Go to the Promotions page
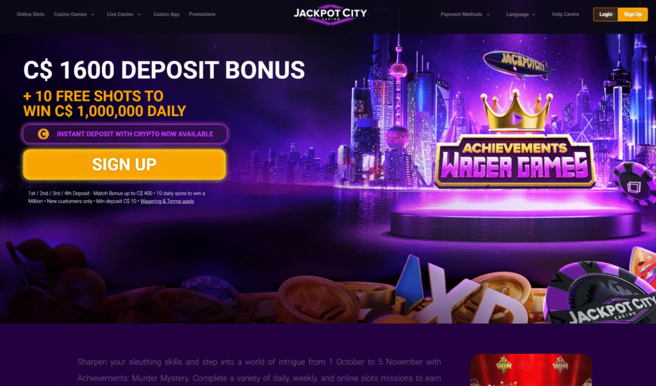 click(x=202, y=14)
